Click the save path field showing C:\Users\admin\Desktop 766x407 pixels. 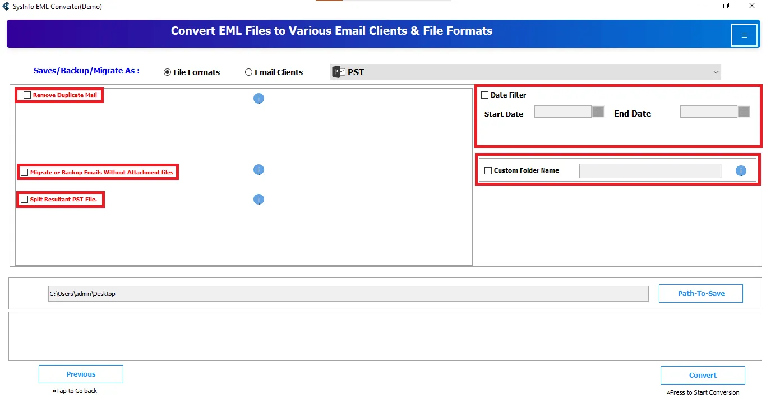coord(348,294)
